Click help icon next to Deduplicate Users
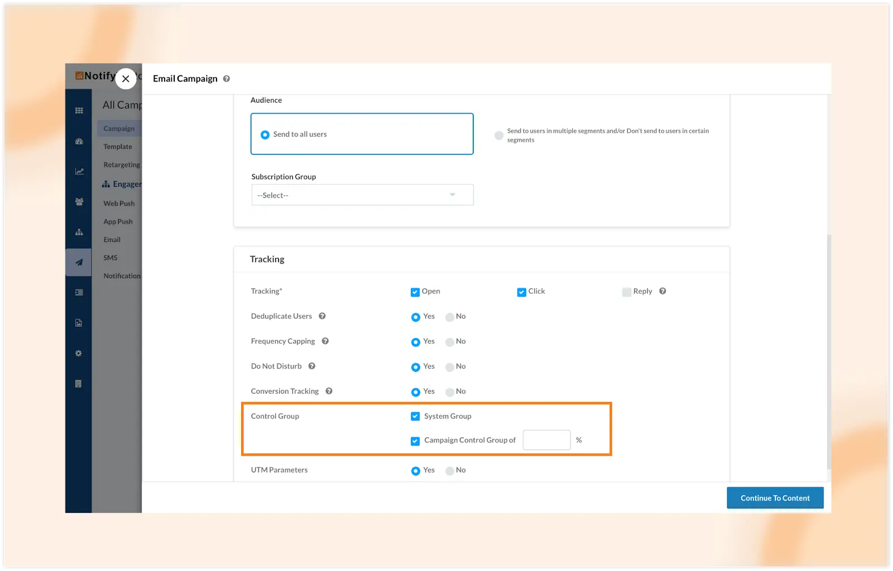This screenshot has width=893, height=571. pos(322,316)
